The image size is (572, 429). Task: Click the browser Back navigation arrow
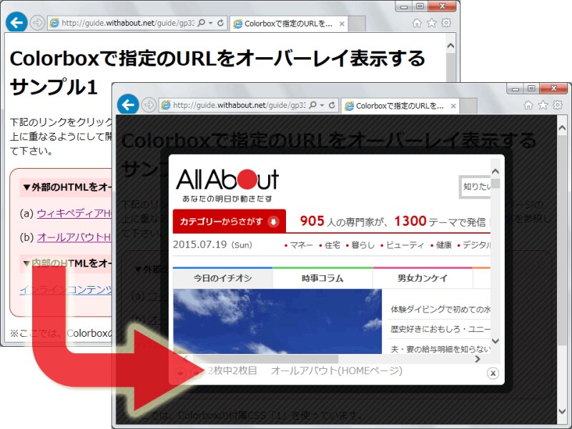127,105
